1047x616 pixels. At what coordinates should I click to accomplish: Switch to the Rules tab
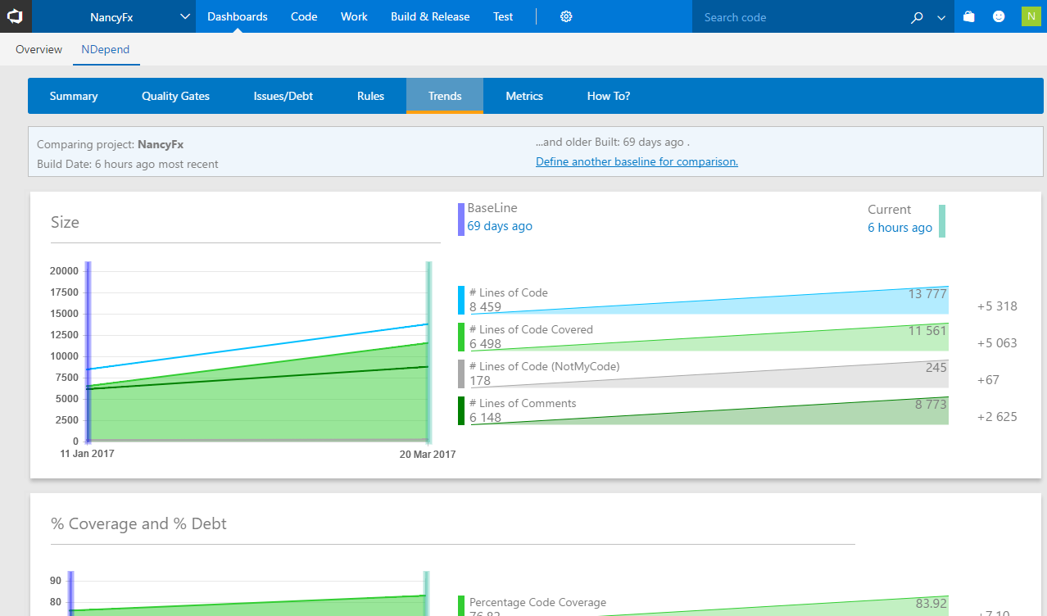[370, 96]
